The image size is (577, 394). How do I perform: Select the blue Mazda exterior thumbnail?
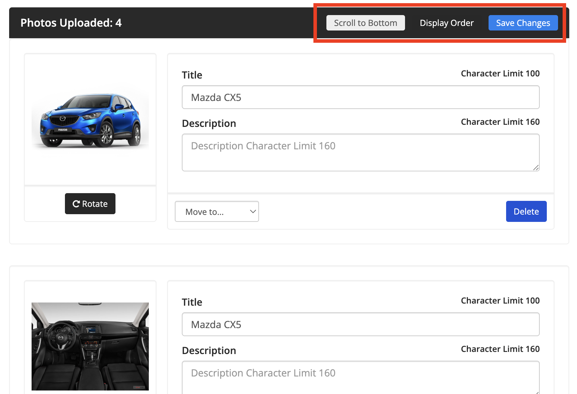point(90,119)
